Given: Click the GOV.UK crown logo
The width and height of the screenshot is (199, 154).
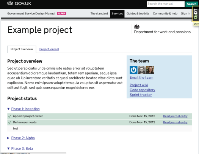Looking at the screenshot, I should pyautogui.click(x=10, y=3).
